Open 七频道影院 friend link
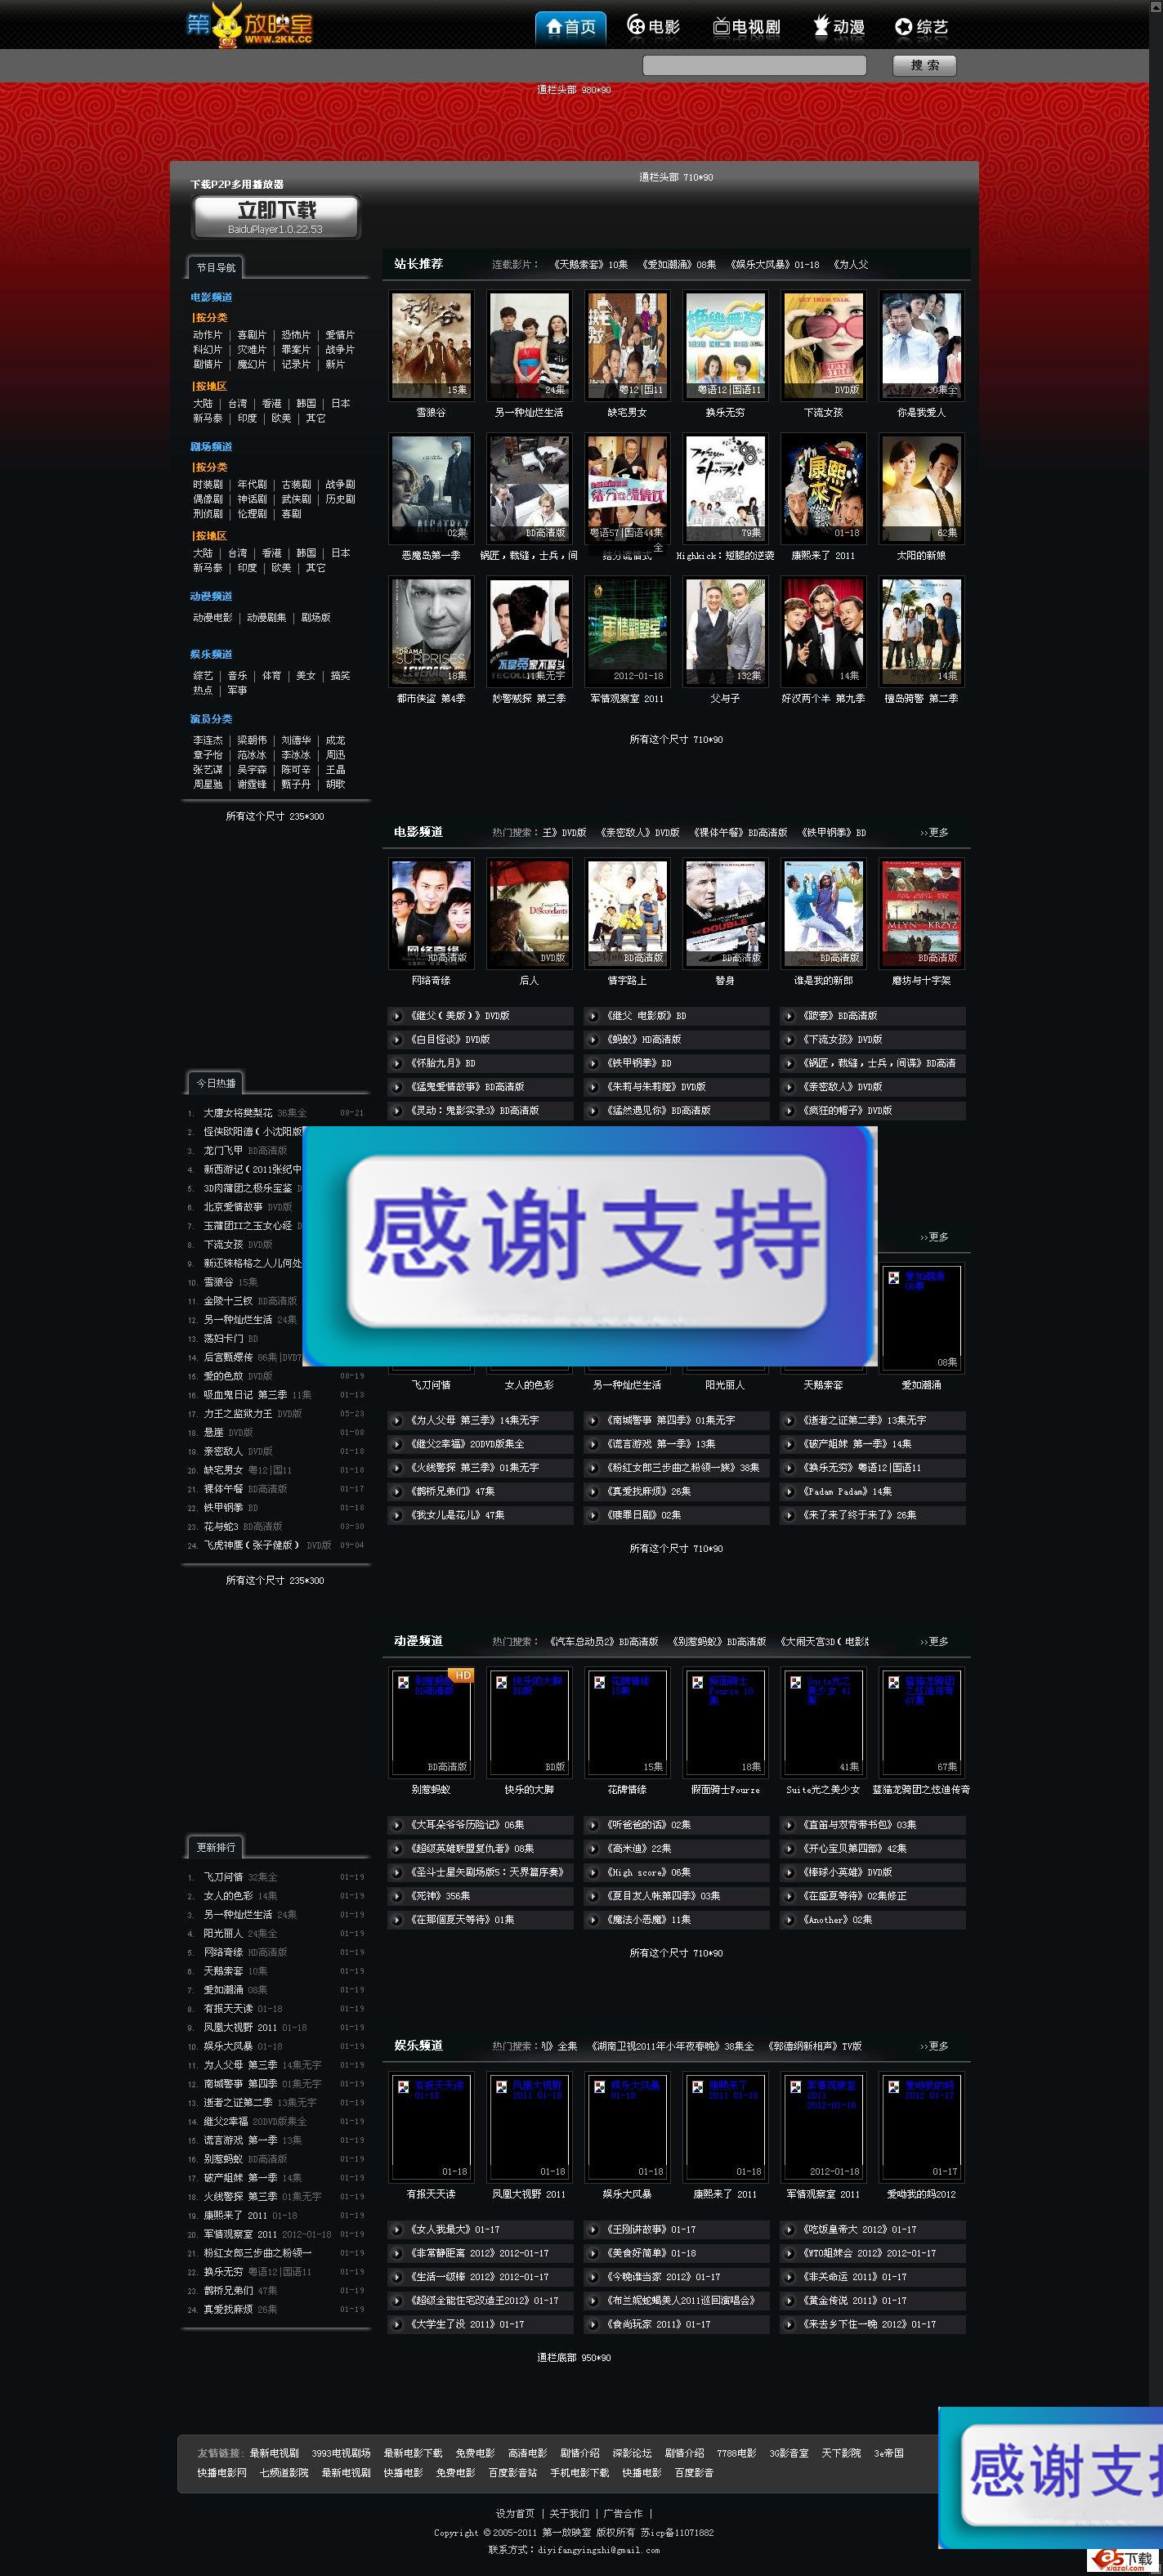This screenshot has height=2576, width=1163. point(284,2474)
